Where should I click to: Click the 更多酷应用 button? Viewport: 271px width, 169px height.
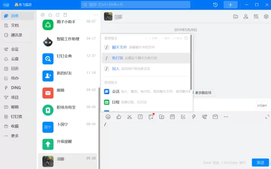(x=203, y=92)
